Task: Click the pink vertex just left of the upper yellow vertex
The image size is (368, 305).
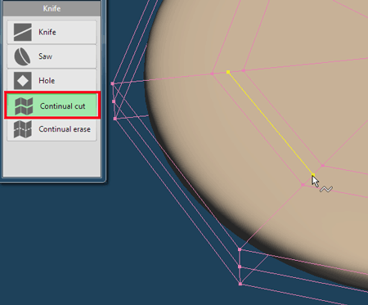Action: click(213, 74)
